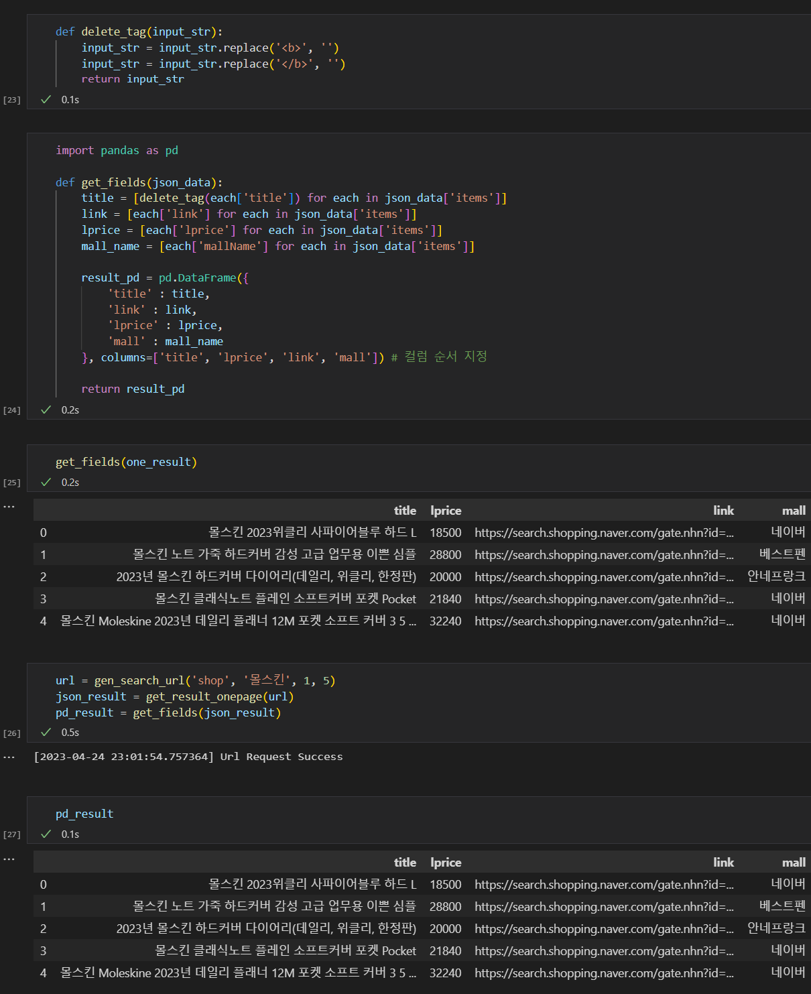Click the 'link' header in the get_fields(one_result) output table
The height and width of the screenshot is (994, 811).
click(723, 510)
